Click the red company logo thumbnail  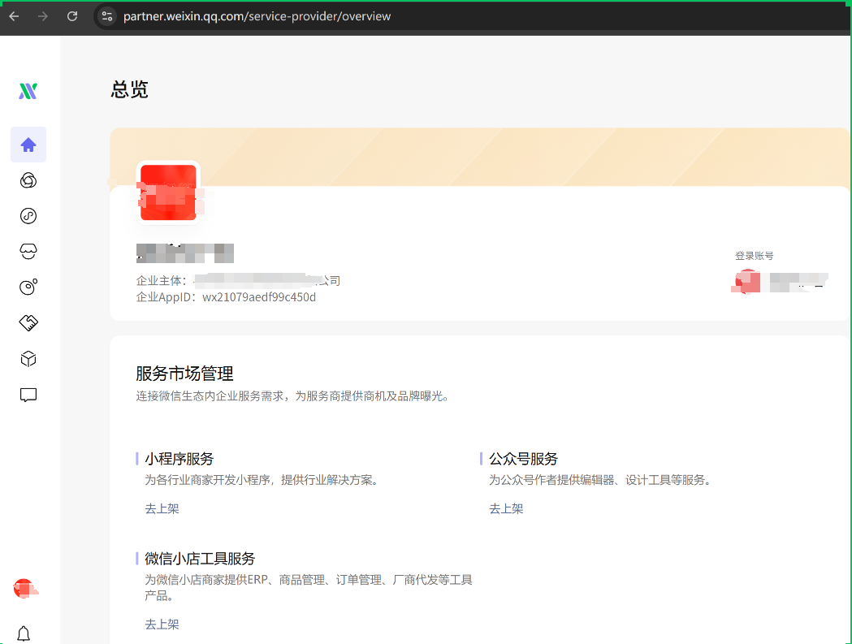pos(168,192)
